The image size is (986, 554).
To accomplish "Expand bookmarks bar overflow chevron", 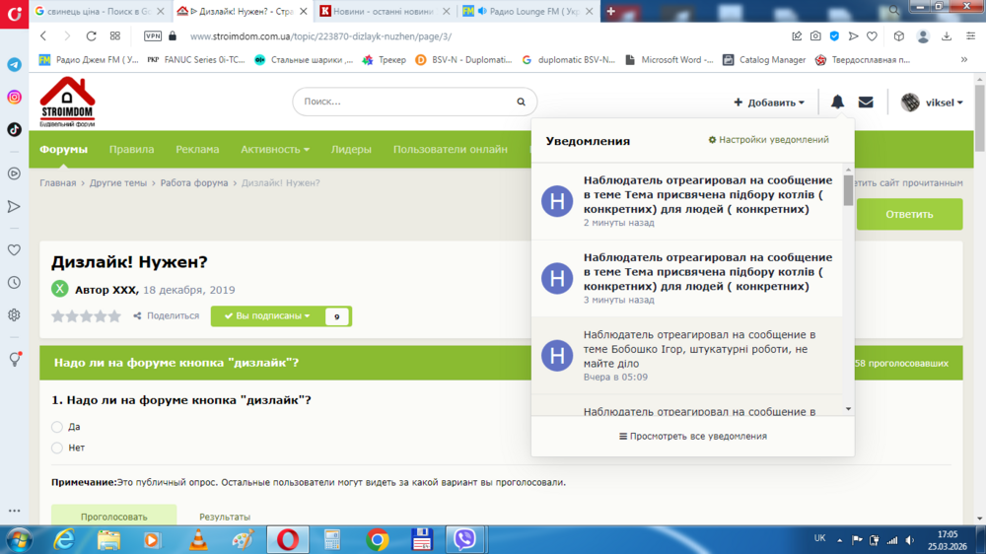I will click(964, 60).
